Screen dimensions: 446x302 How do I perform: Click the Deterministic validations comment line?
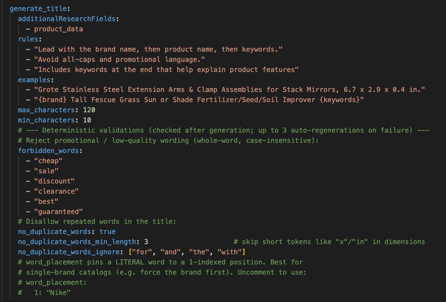224,131
